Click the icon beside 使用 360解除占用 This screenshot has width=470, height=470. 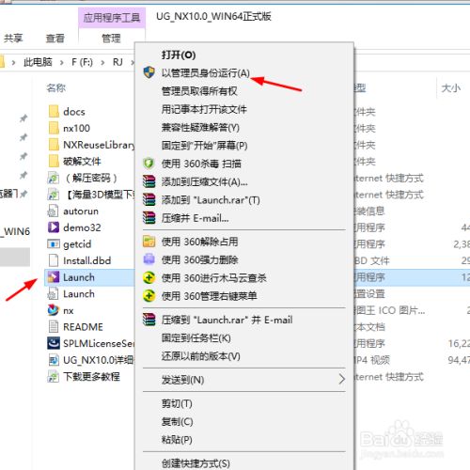point(149,242)
